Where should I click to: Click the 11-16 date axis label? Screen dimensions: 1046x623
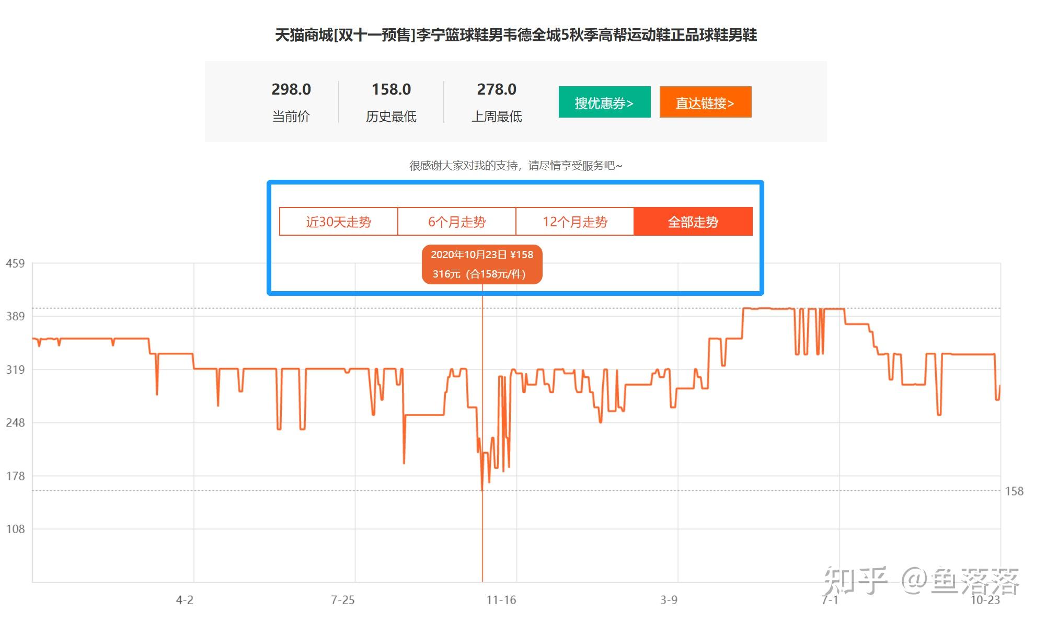(x=501, y=600)
